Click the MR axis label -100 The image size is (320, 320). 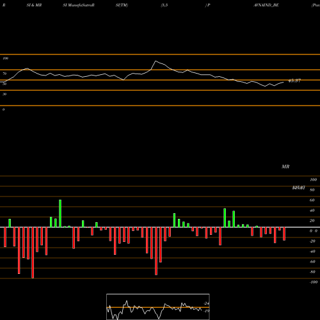pyautogui.click(x=313, y=282)
